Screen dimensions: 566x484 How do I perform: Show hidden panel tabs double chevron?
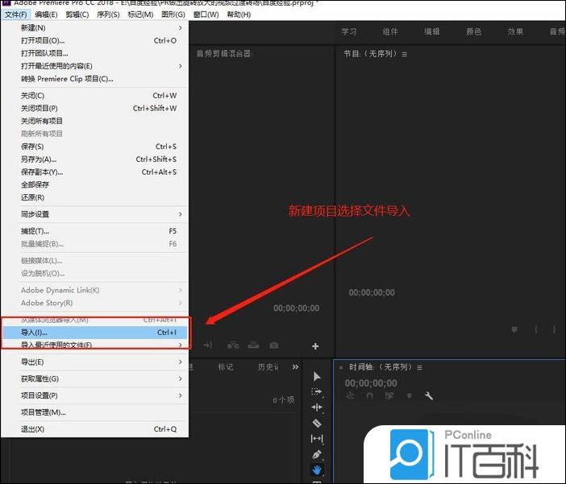(295, 366)
